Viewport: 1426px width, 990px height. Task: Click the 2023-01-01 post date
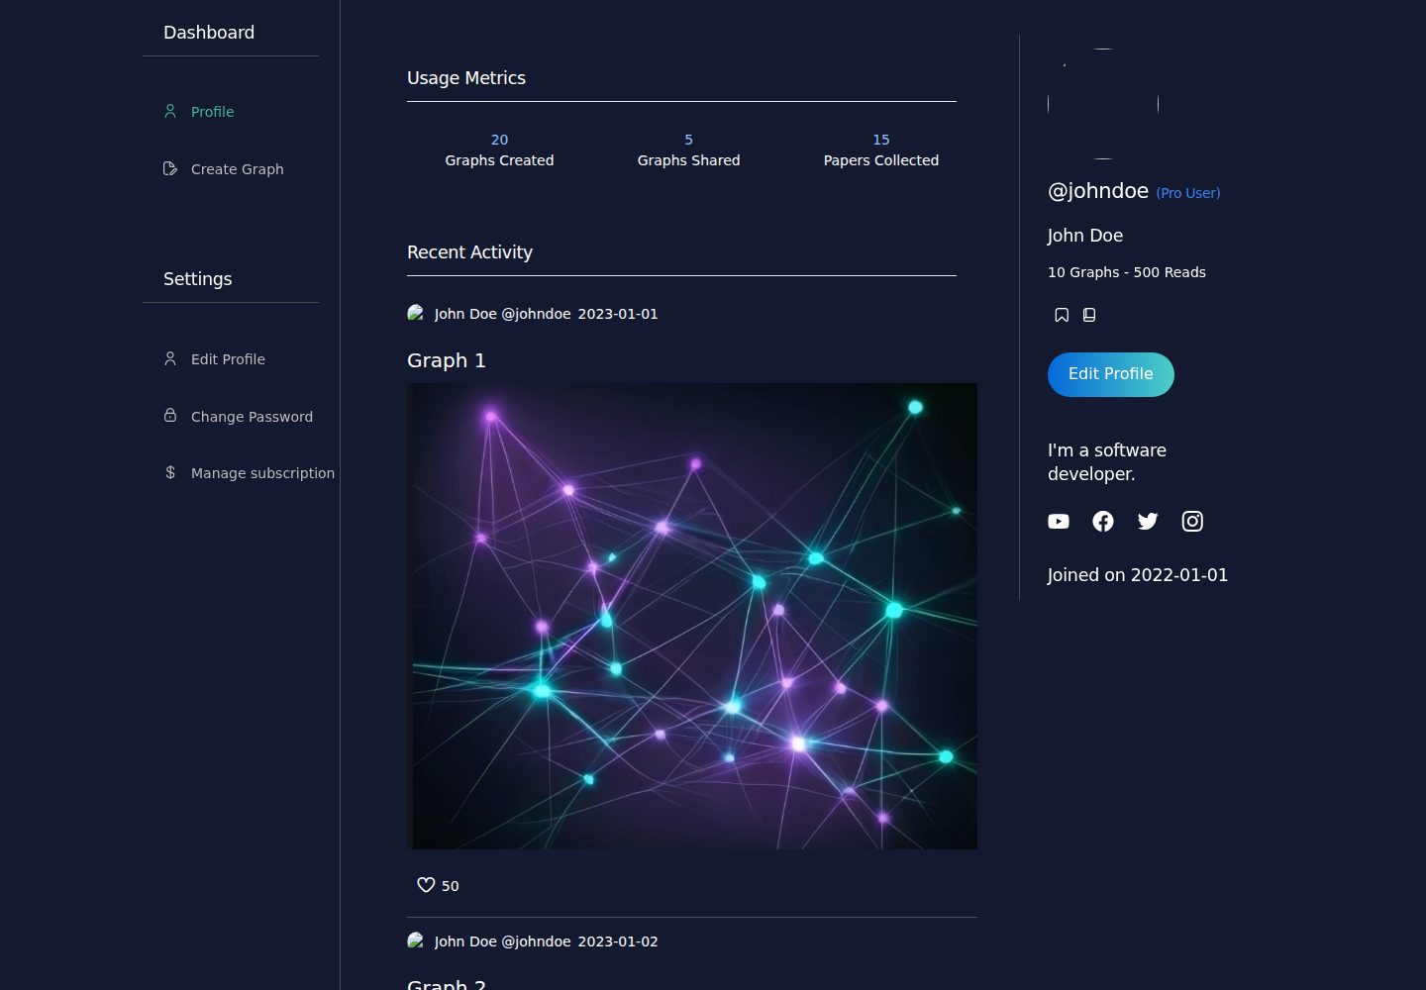[618, 314]
